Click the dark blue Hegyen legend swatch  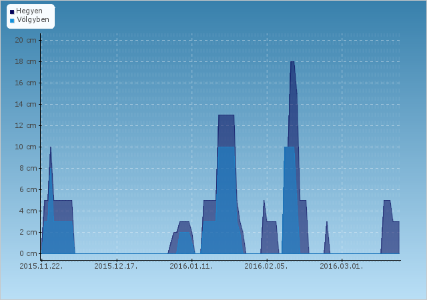tap(12, 12)
